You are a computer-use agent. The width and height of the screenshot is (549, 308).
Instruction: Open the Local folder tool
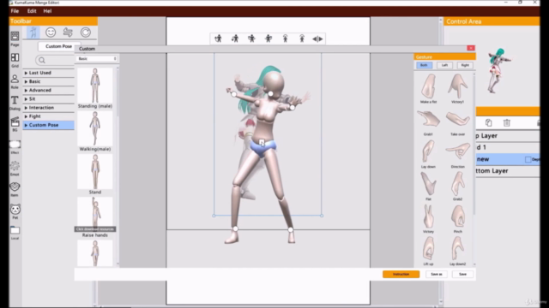point(15,233)
